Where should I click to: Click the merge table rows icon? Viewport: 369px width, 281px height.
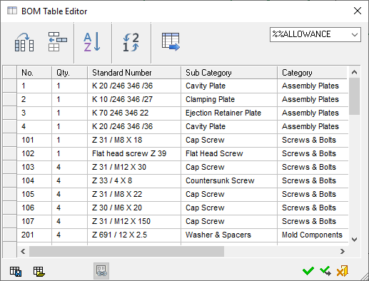click(x=58, y=42)
